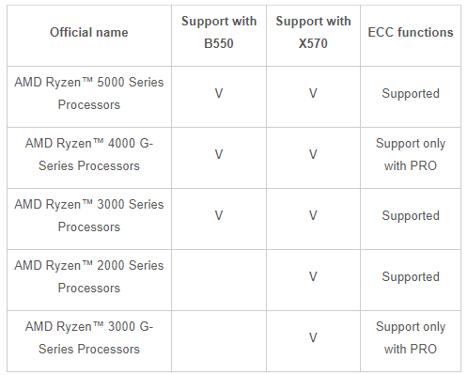Click X570 V mark for Ryzen 5000

tap(313, 93)
